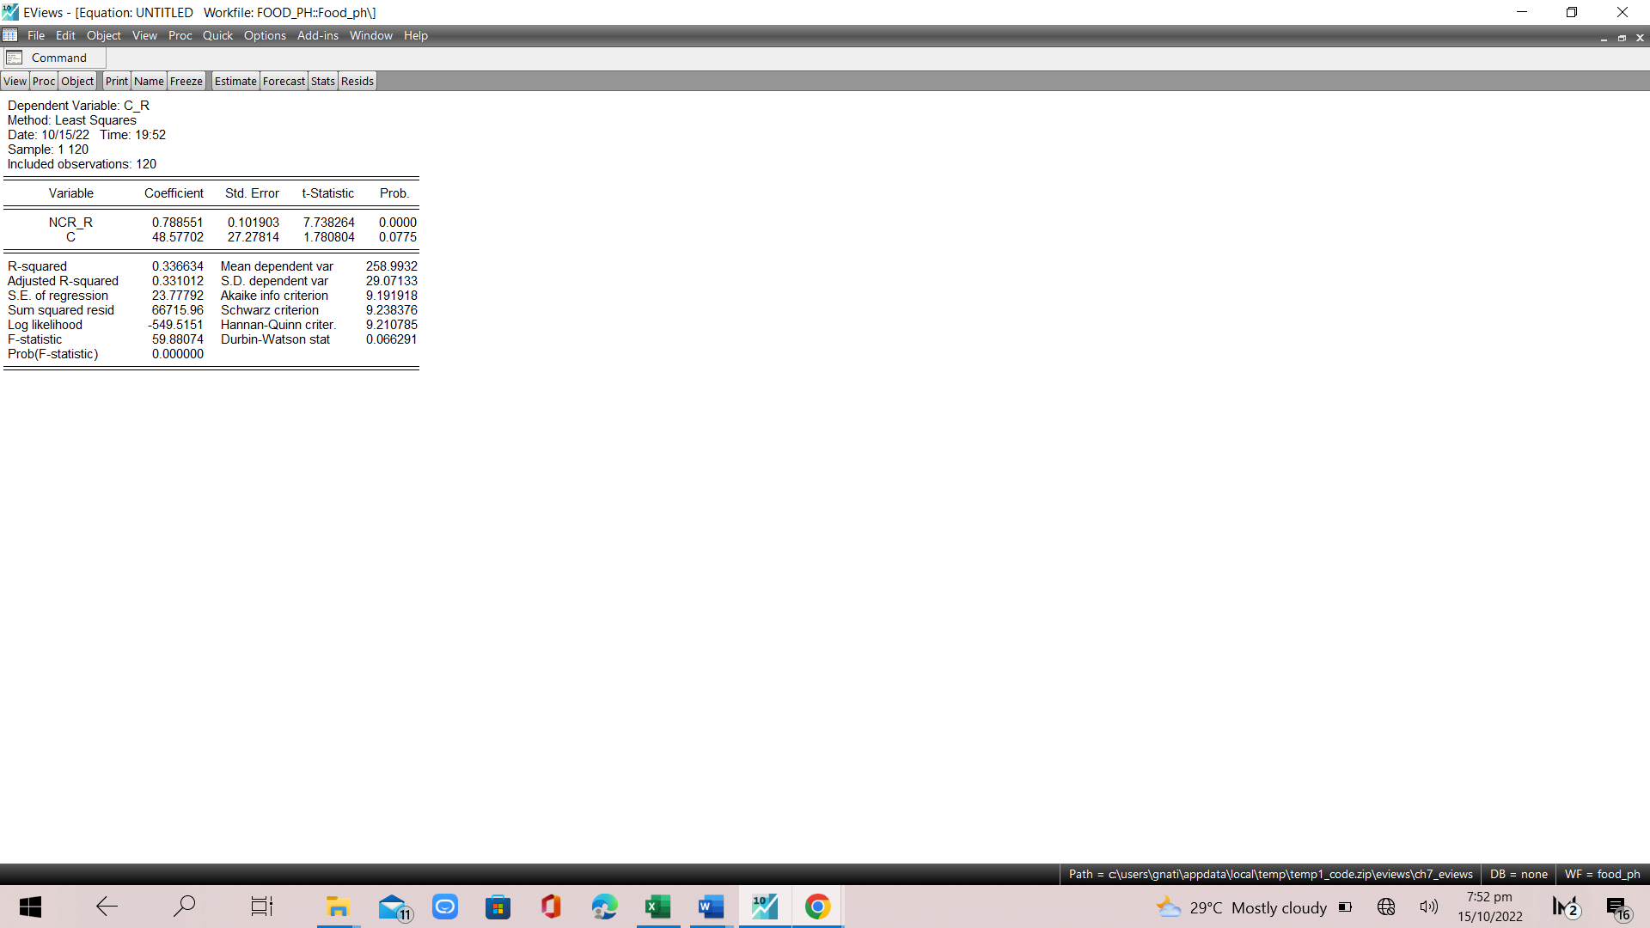This screenshot has width=1650, height=928.
Task: Click the View tab in equation toolbar
Action: point(15,81)
